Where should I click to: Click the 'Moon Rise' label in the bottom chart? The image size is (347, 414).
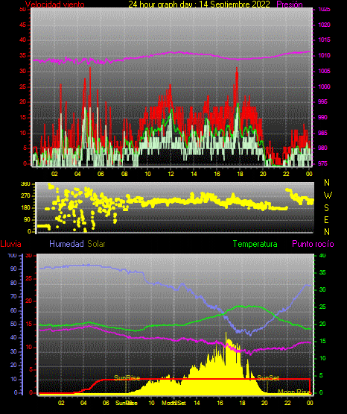[x=295, y=392]
